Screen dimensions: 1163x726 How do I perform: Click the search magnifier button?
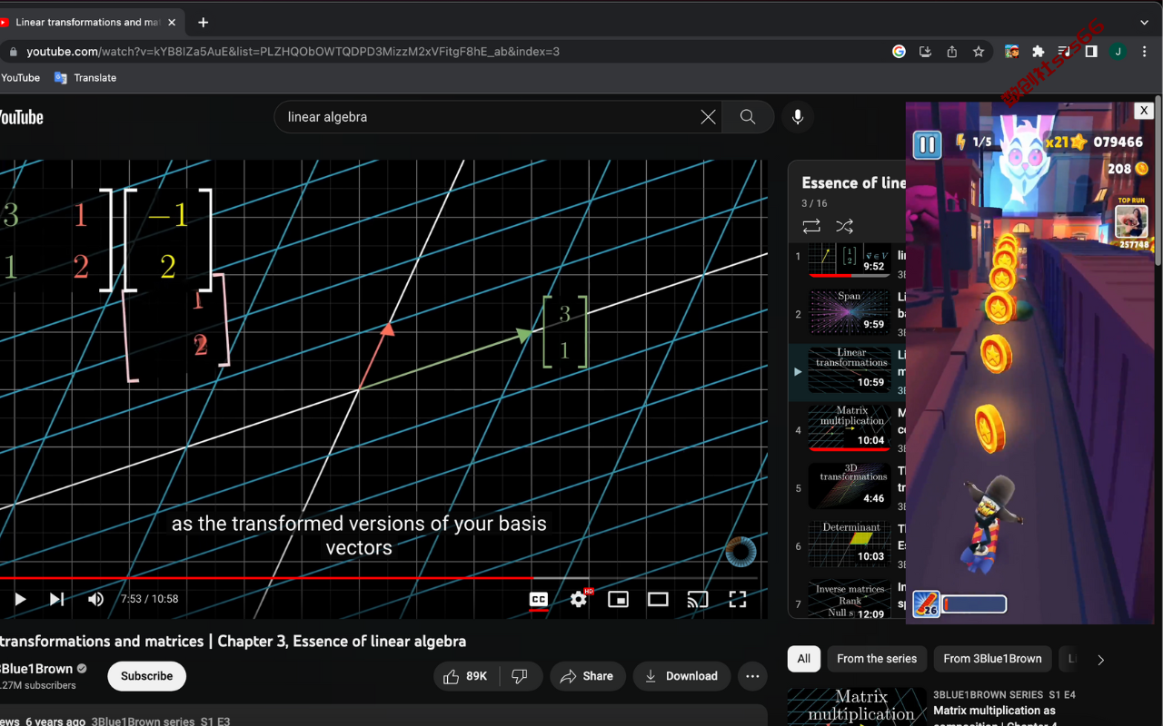tap(748, 117)
